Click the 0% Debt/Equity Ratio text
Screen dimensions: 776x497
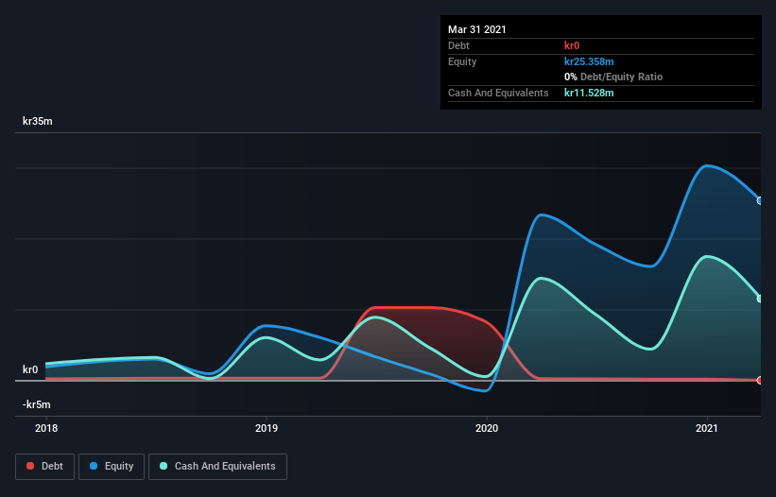tap(613, 77)
